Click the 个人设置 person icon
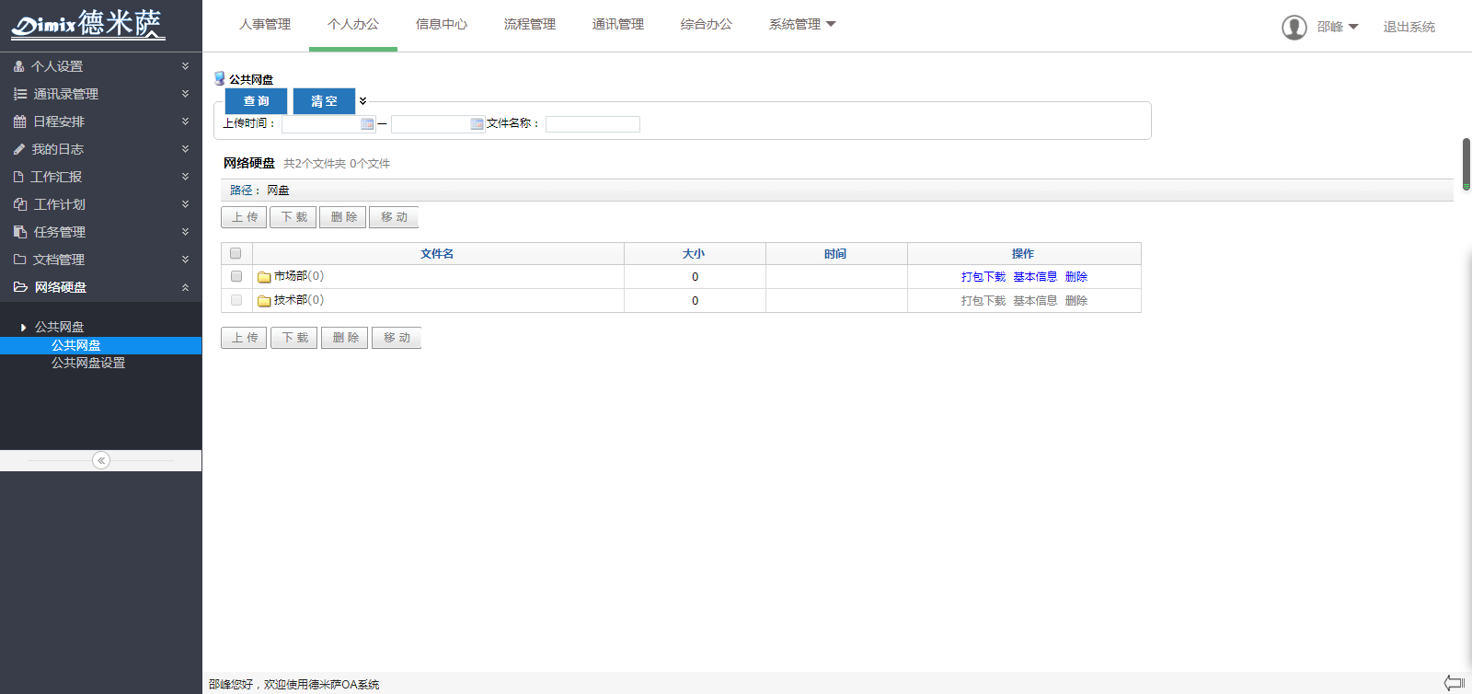The image size is (1472, 694). click(x=19, y=66)
